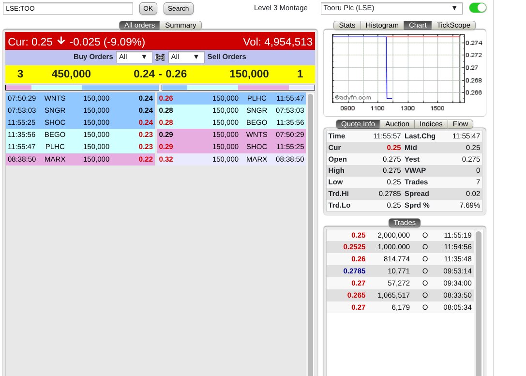Click the 6,179 trade at 08:05:34
This screenshot has width=526, height=376.
[400, 307]
